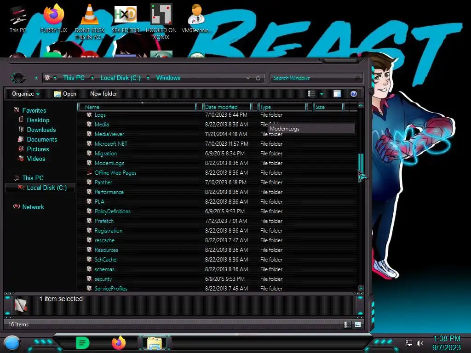This screenshot has width=471, height=353.
Task: Open Desktop in navigation pane
Action: [34, 120]
